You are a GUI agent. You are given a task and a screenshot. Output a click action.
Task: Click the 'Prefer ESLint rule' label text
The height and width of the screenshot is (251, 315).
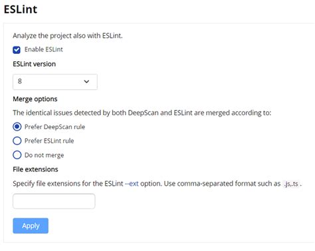(x=49, y=141)
